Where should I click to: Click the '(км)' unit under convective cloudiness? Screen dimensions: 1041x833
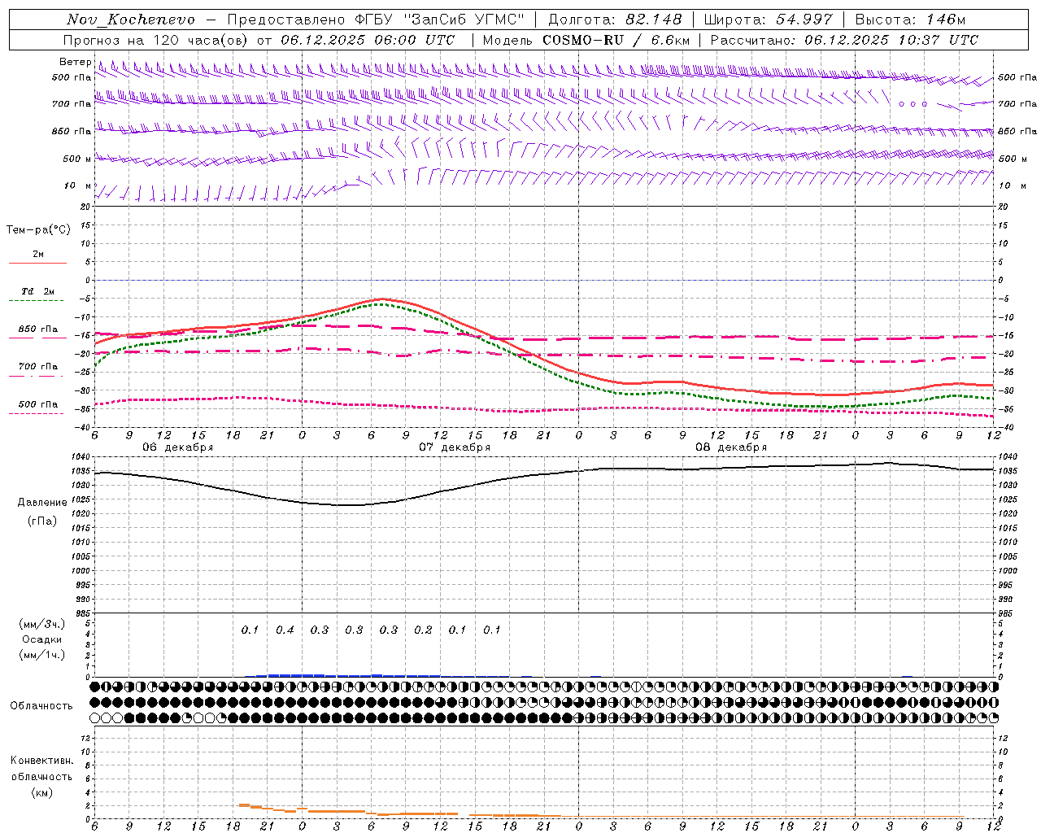pos(42,792)
